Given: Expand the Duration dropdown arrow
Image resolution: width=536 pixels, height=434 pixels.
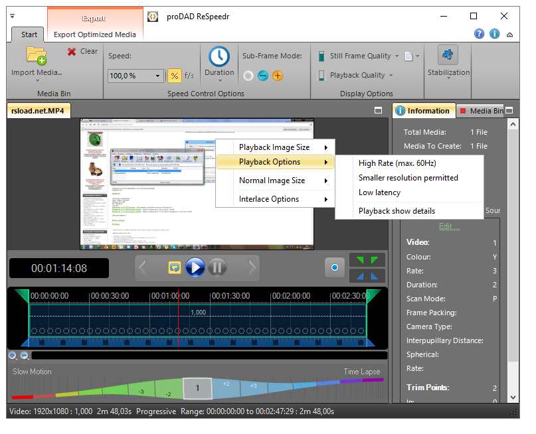Looking at the screenshot, I should tap(220, 81).
